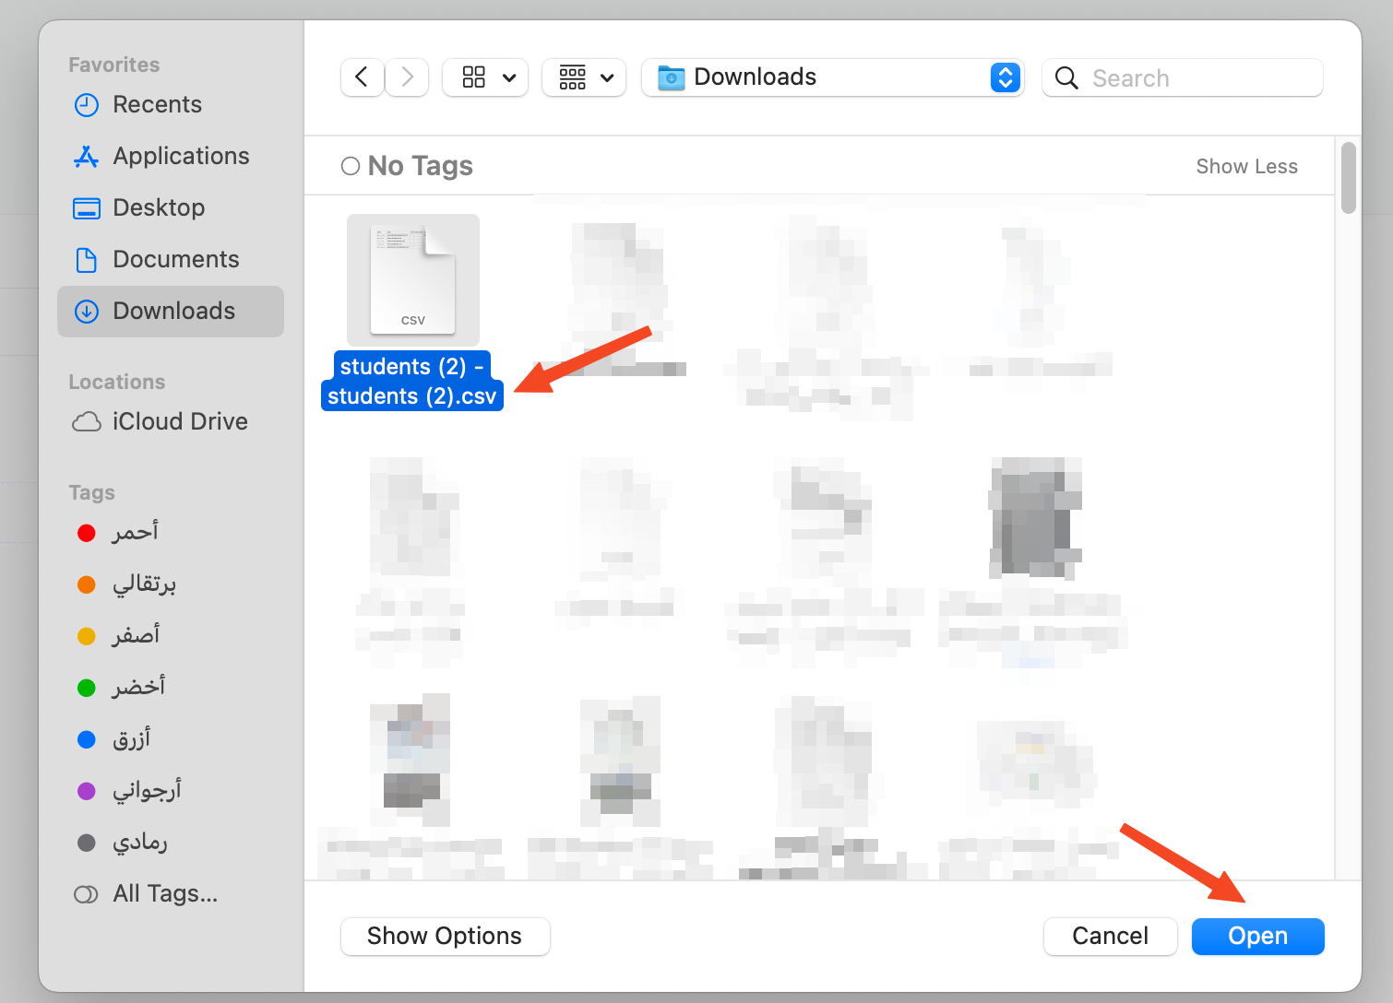Filter by the gray tag رمادي

(171, 843)
